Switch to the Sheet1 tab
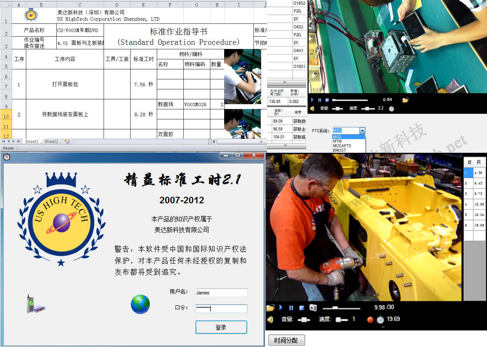Viewport: 487px width, 347px height. (32, 141)
